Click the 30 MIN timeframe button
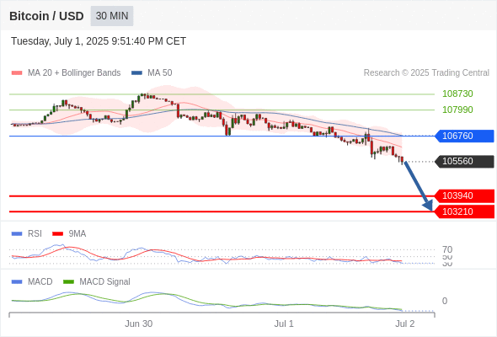This screenshot has width=497, height=337. coord(112,16)
